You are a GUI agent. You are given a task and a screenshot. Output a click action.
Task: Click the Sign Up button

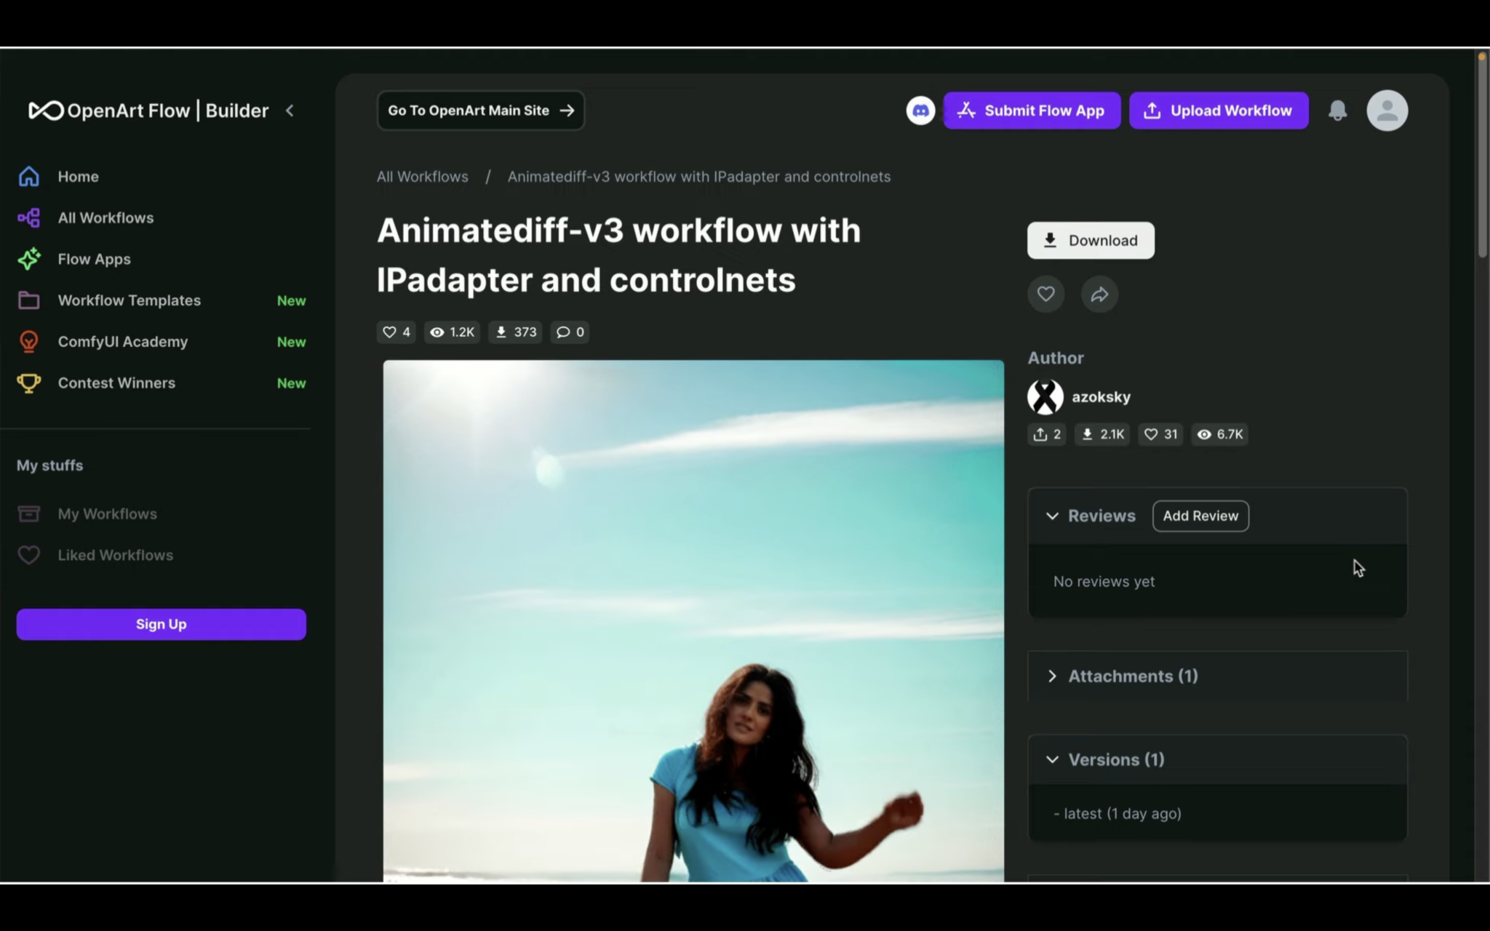pos(161,624)
